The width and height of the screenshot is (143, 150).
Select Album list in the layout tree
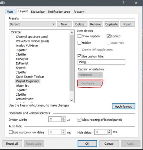point(22,85)
